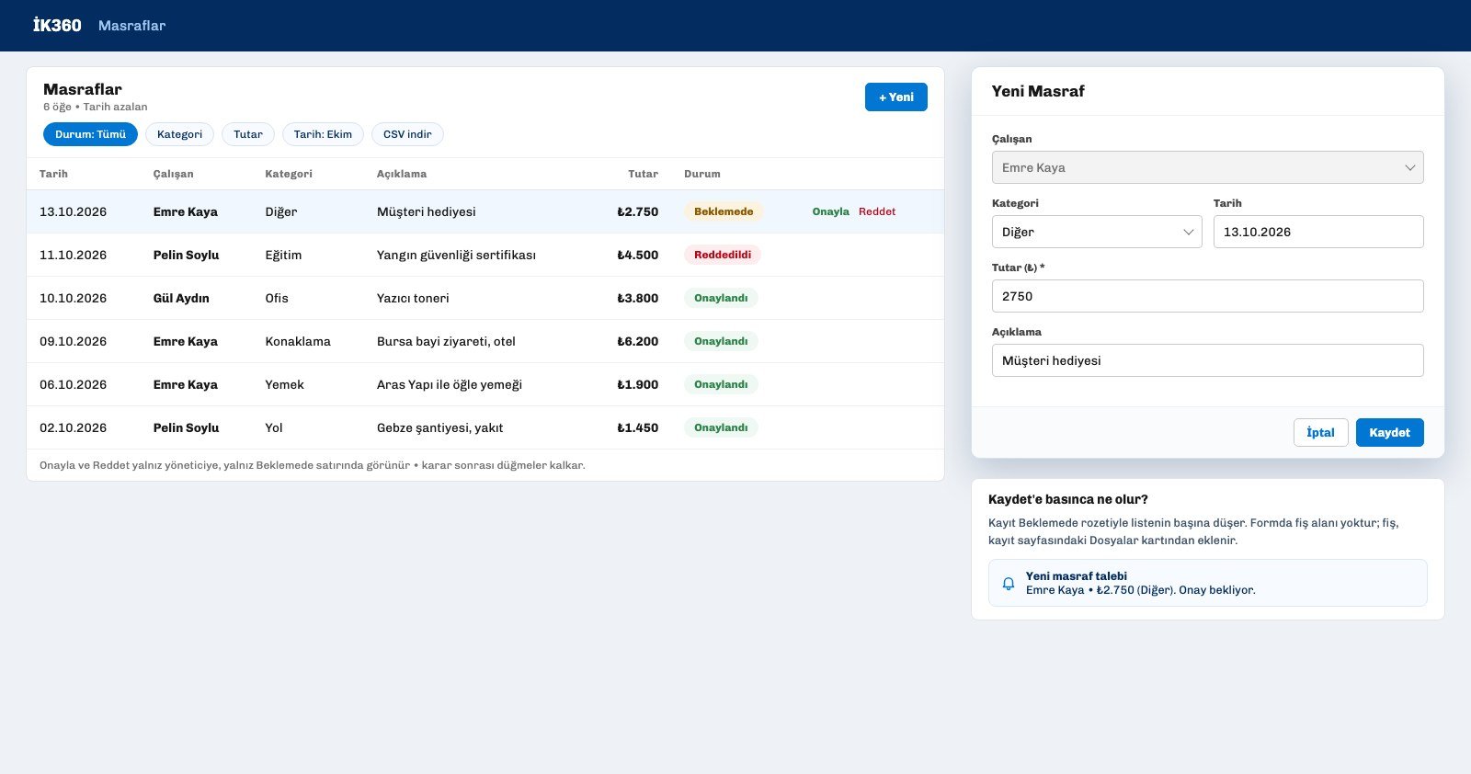Download the list via CSV indir
Screen dimensions: 1471x774
pyautogui.click(x=407, y=134)
